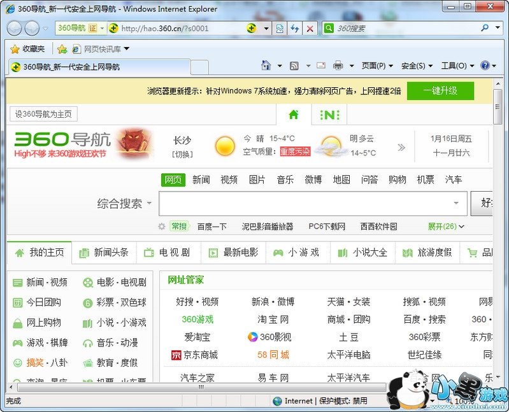Click the sunny weather icon for today
The image size is (509, 412).
coord(225,146)
